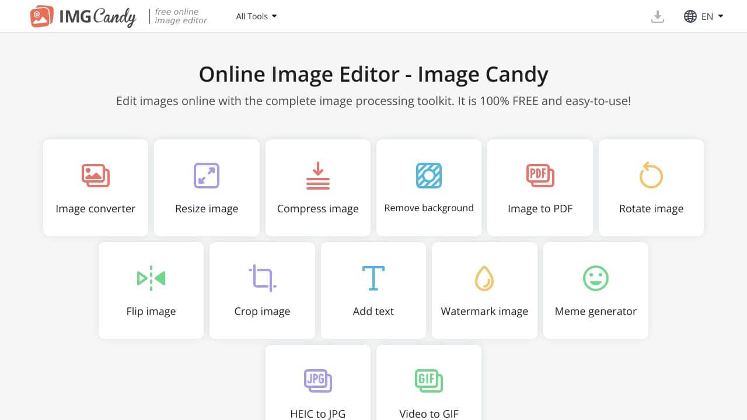The image size is (747, 420).
Task: Open the Image converter label
Action: [x=96, y=209]
